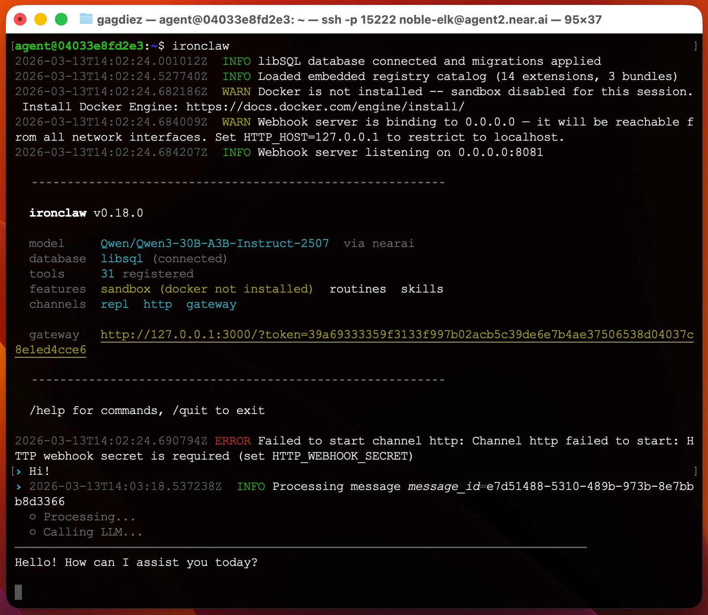Click the 'routines' feature text
The width and height of the screenshot is (708, 615).
pos(358,289)
